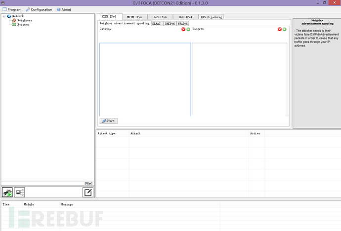
Task: Click the Module log column header
Action: (x=42, y=204)
